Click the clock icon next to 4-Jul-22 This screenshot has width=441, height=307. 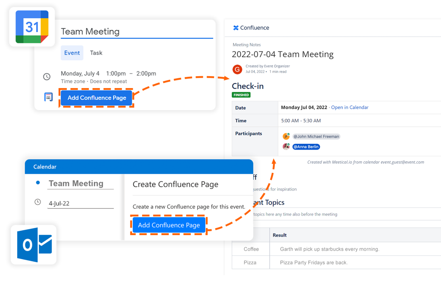(38, 202)
